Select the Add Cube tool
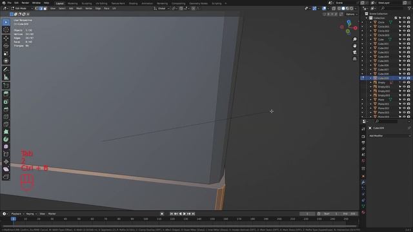The width and height of the screenshot is (413, 232). [x=6, y=86]
